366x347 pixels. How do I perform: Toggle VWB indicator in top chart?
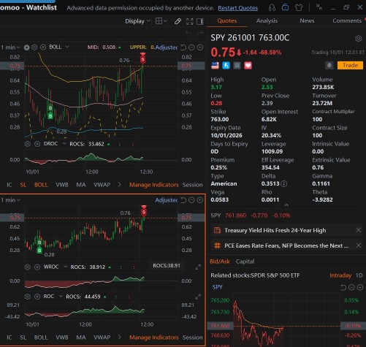[62, 185]
